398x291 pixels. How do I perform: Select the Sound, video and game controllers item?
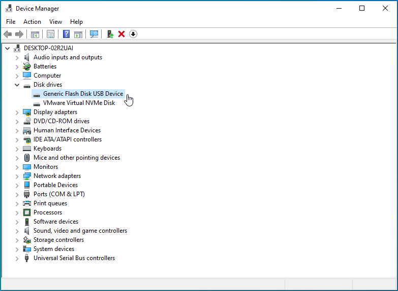coord(80,231)
